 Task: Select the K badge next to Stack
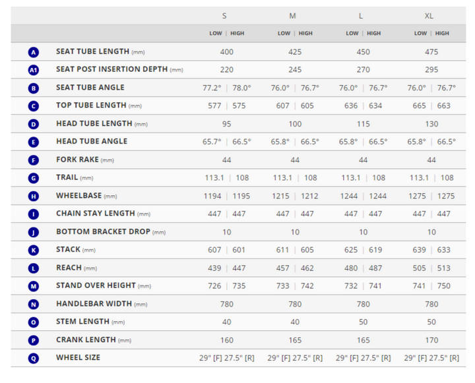click(x=34, y=250)
